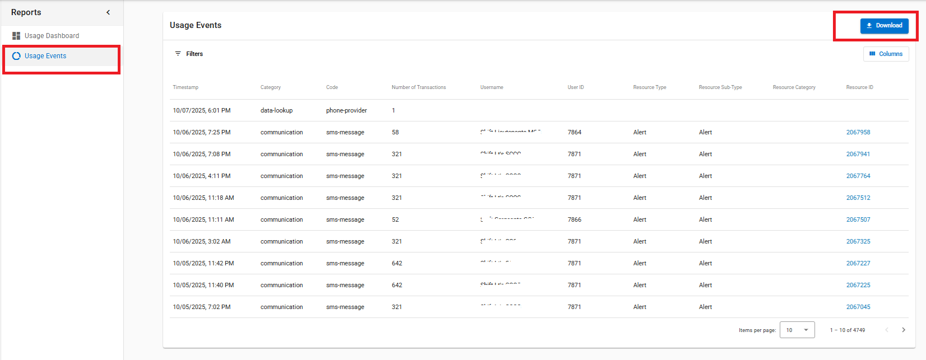Image resolution: width=926 pixels, height=360 pixels.
Task: Click the Filters funnel icon
Action: pyautogui.click(x=178, y=54)
